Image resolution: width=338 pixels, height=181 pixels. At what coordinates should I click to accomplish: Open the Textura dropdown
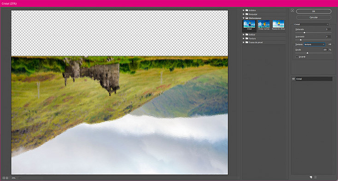(x=315, y=44)
